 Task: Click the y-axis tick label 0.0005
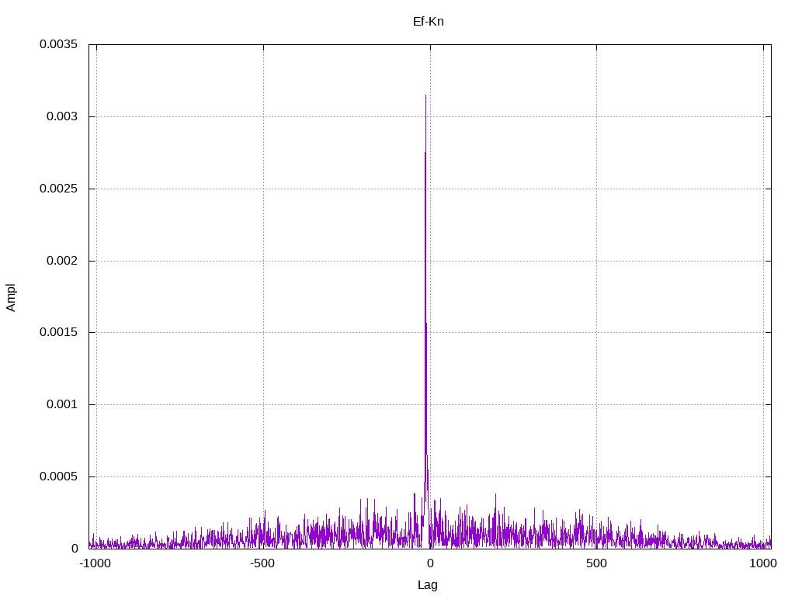point(59,476)
